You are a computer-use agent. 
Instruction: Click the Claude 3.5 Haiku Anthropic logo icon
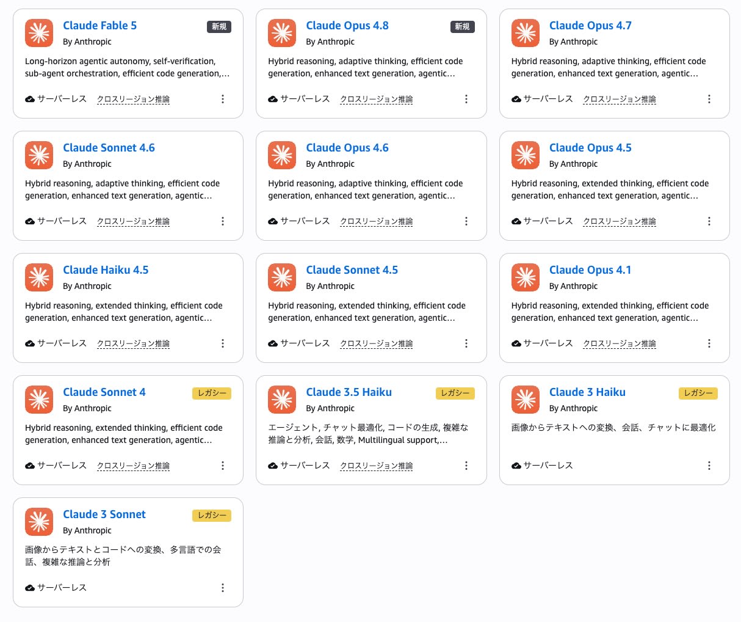[282, 400]
